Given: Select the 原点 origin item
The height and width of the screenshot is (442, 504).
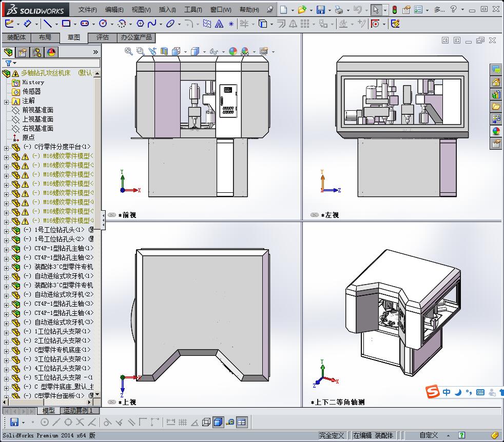Looking at the screenshot, I should pos(28,137).
